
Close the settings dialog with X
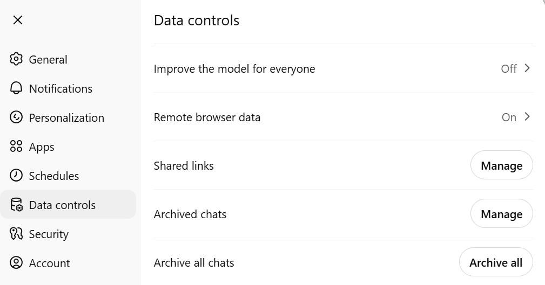click(18, 20)
